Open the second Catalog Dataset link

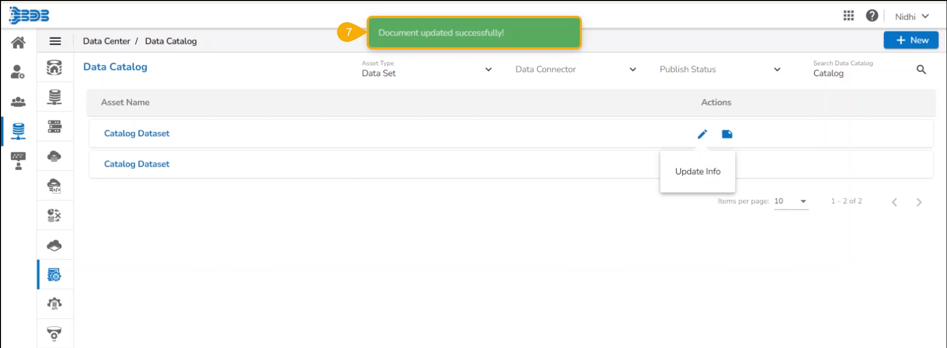point(137,164)
